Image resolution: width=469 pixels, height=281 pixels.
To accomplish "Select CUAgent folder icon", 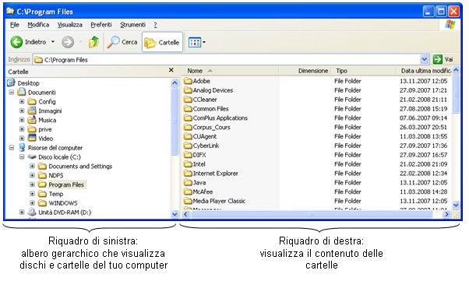I will pyautogui.click(x=188, y=136).
